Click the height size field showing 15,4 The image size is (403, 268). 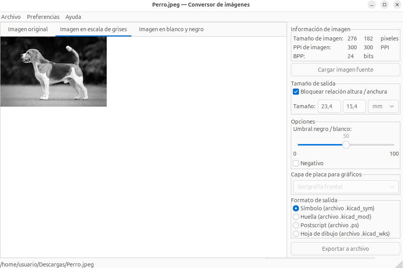[354, 106]
